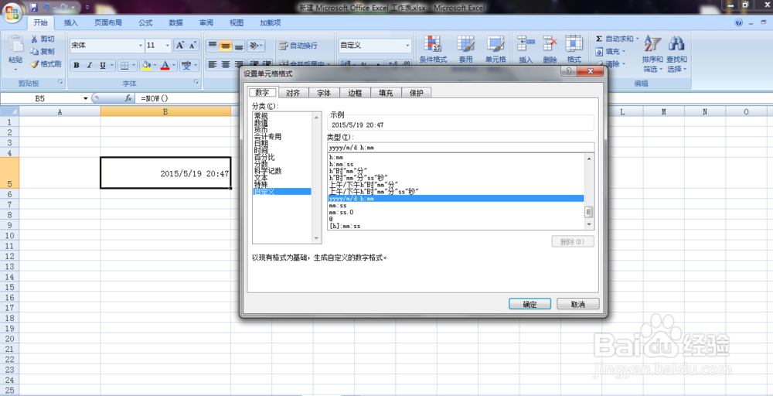Open Format as Table (套用)

tap(466, 49)
